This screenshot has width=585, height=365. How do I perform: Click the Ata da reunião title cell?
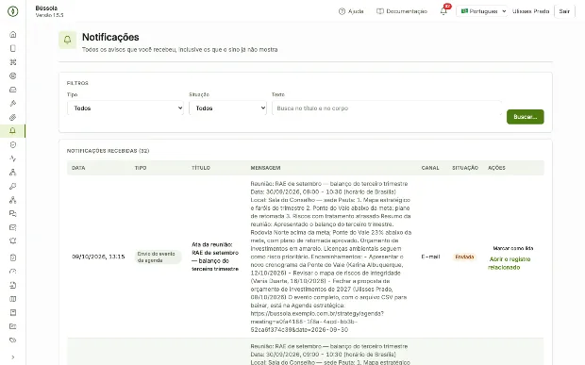pos(215,257)
